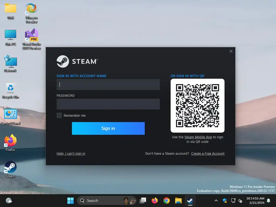Open File Explorer from the taskbar
276x207 pixels.
178,201
